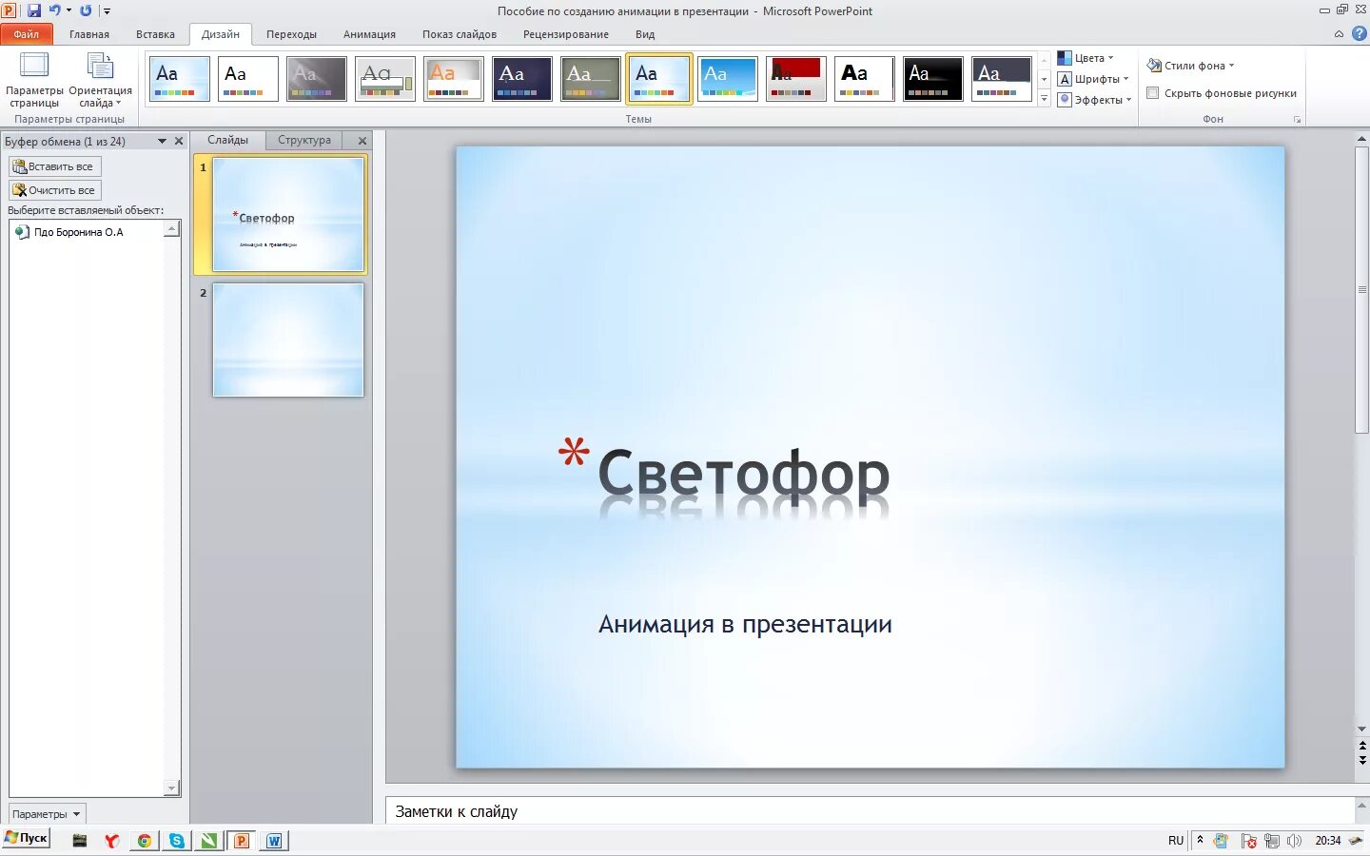Open the undo history dropdown arrow
1370x856 pixels.
[x=68, y=10]
